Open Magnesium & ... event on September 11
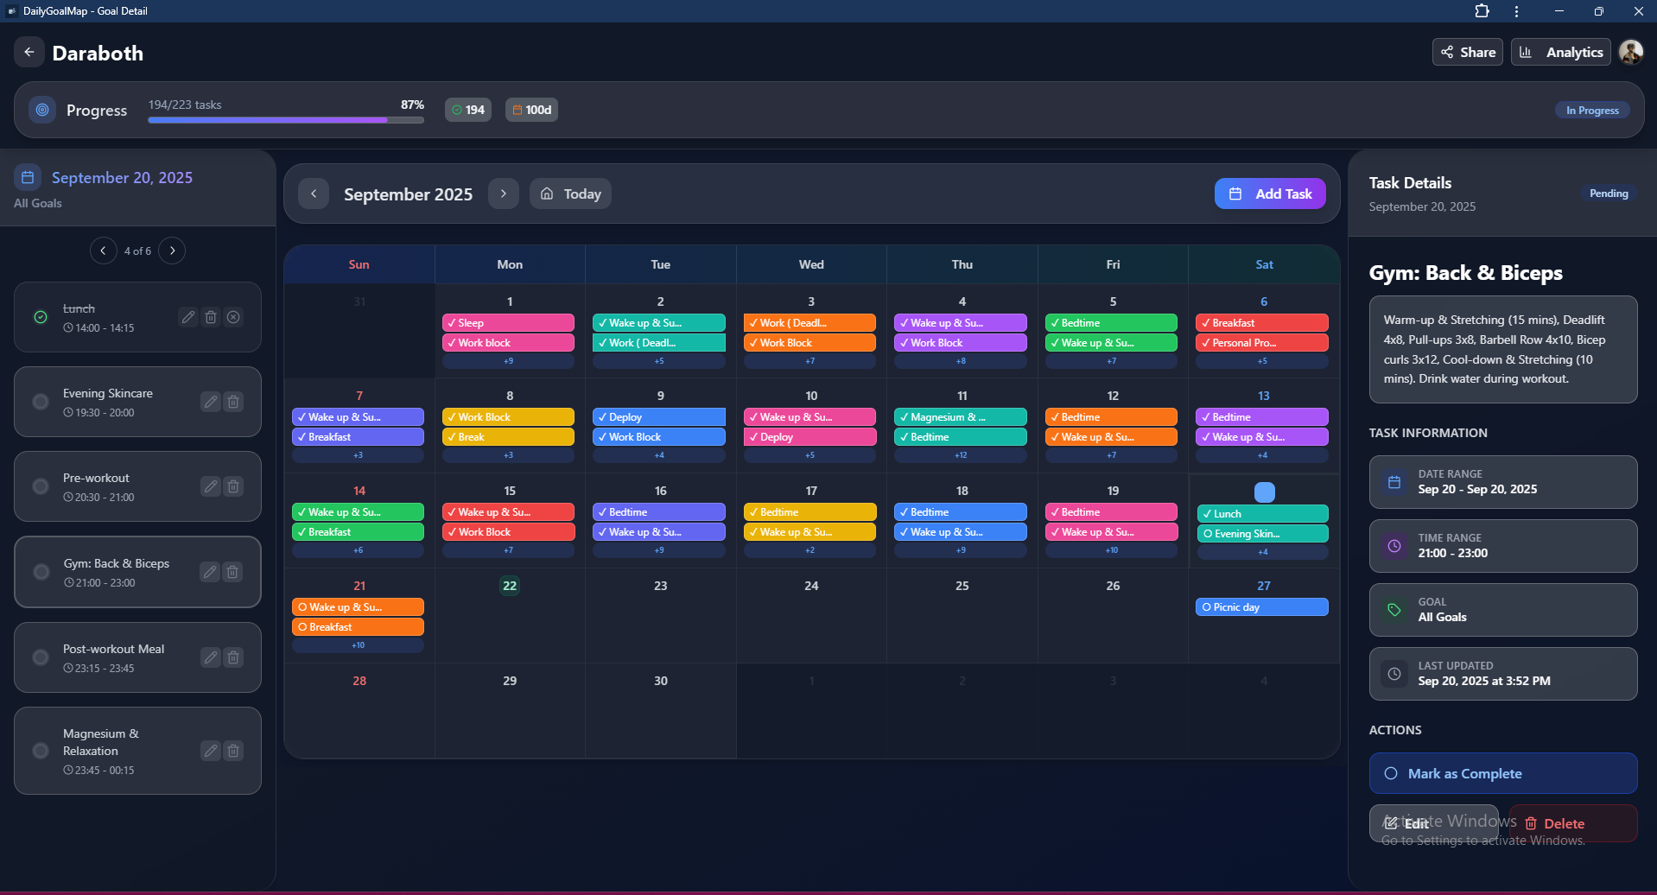Viewport: 1657px width, 895px height. pos(961,417)
